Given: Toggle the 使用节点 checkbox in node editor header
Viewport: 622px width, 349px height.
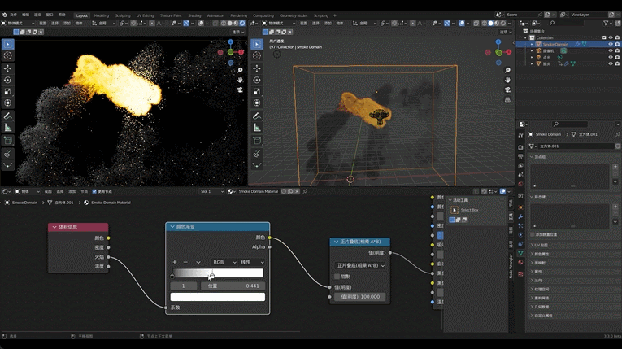Looking at the screenshot, I should tap(96, 191).
